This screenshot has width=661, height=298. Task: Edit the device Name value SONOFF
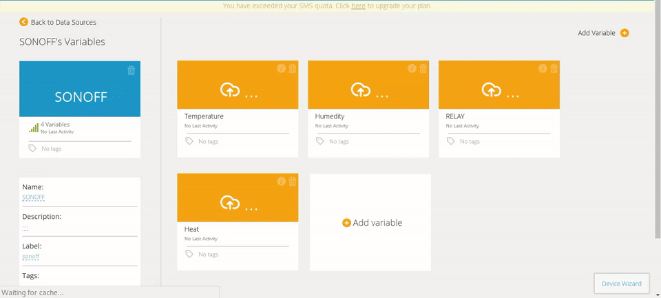tap(33, 198)
